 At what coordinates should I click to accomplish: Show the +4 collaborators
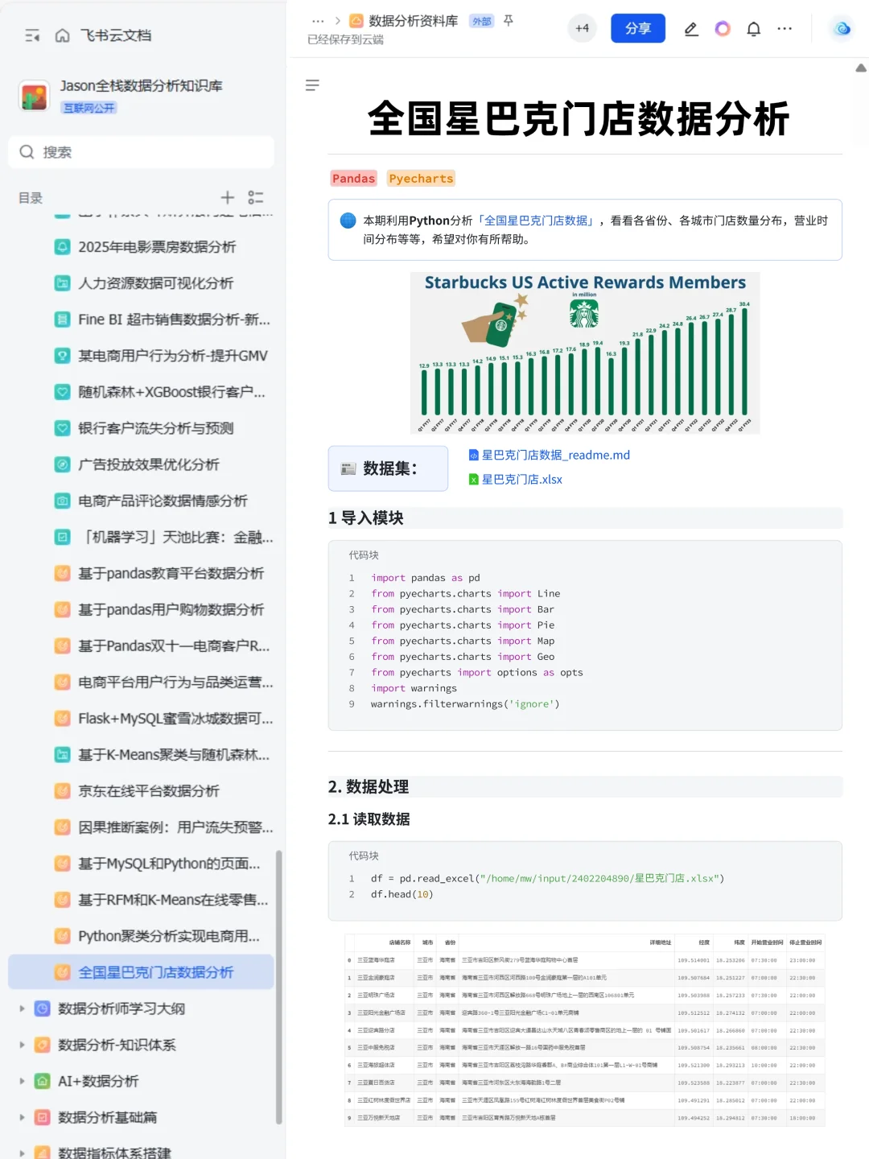pyautogui.click(x=582, y=28)
